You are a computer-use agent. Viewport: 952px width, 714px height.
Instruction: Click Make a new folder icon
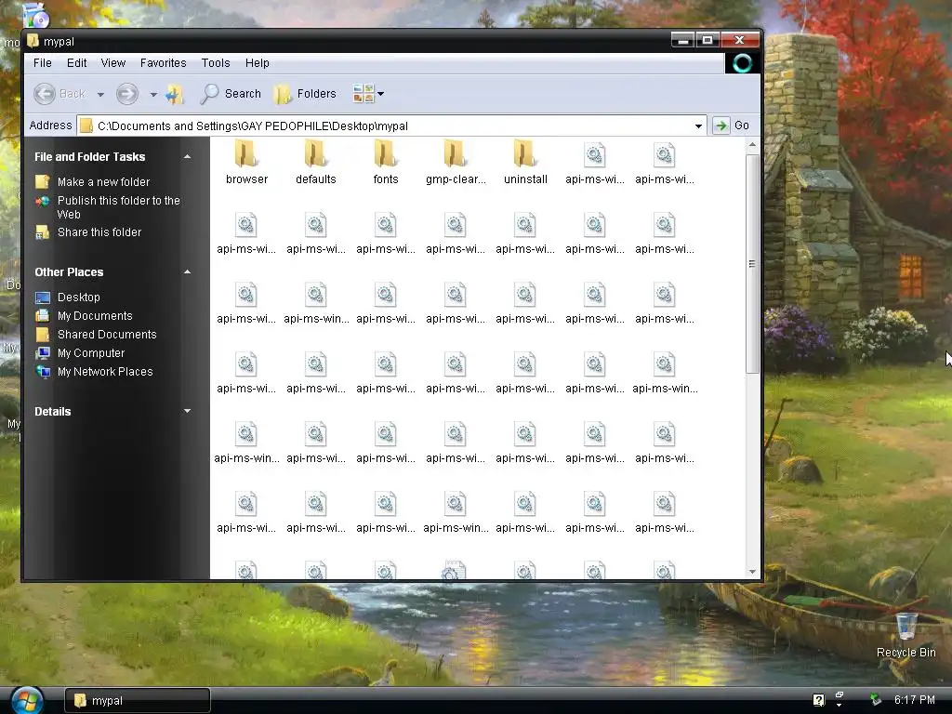click(43, 181)
